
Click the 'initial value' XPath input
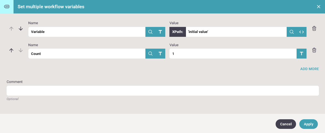pyautogui.click(x=236, y=32)
